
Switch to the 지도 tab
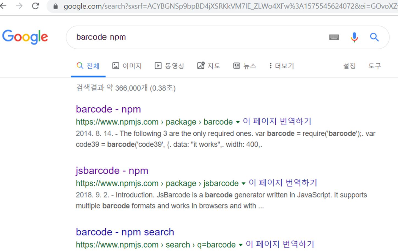pyautogui.click(x=209, y=66)
